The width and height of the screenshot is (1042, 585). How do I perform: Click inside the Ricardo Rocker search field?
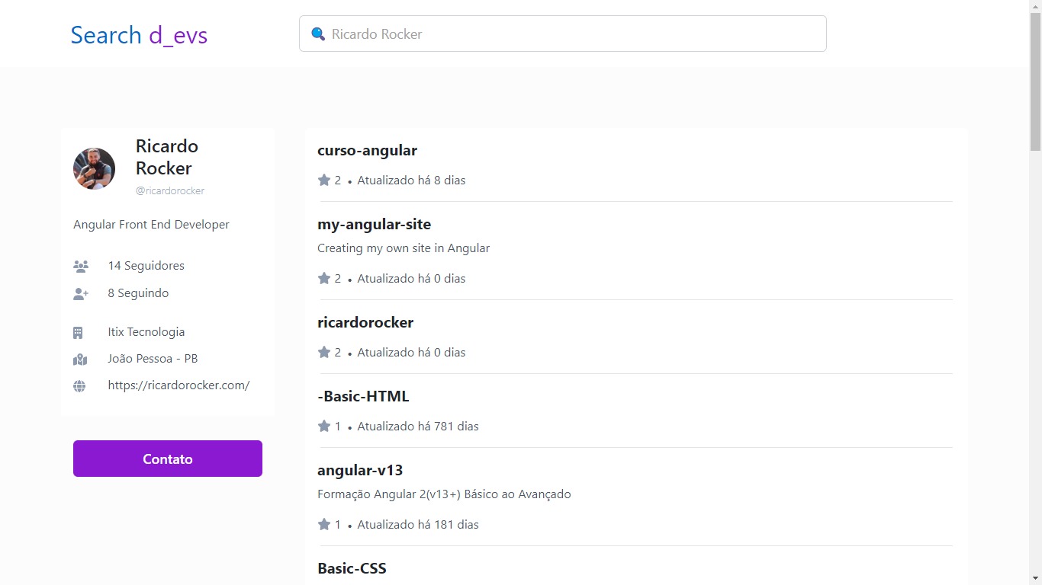(562, 34)
